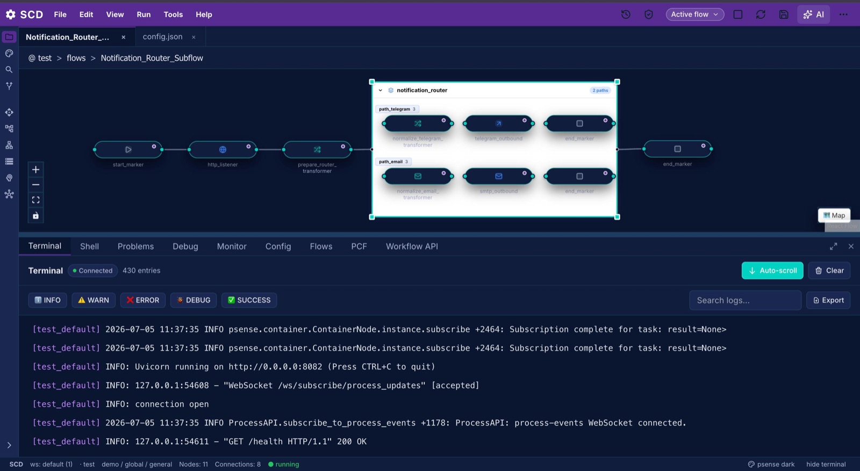Screen dimensions: 860x471
Task: Select the http_listener node
Action: tap(223, 149)
